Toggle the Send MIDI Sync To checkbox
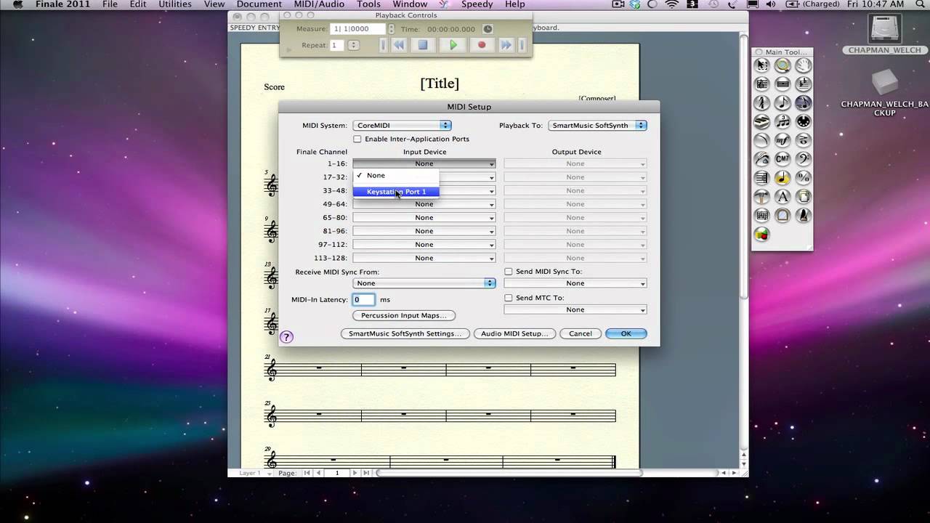Screen dimensions: 930x523 coord(509,272)
